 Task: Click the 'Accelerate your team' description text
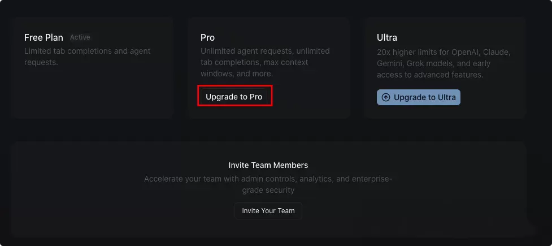point(268,179)
